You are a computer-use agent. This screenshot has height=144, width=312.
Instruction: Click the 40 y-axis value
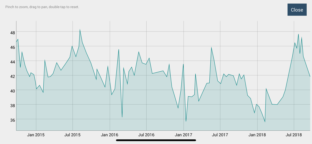pyautogui.click(x=12, y=91)
